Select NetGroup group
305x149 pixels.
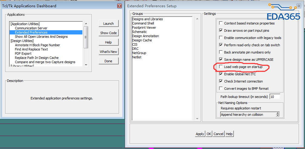click(x=139, y=53)
